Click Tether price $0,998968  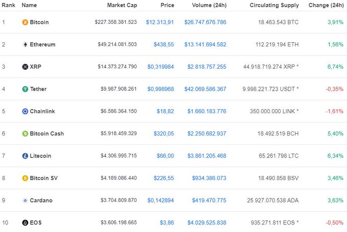(161, 89)
